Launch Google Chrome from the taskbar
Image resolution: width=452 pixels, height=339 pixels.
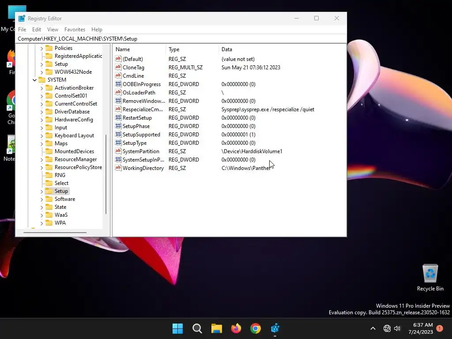[x=256, y=328]
